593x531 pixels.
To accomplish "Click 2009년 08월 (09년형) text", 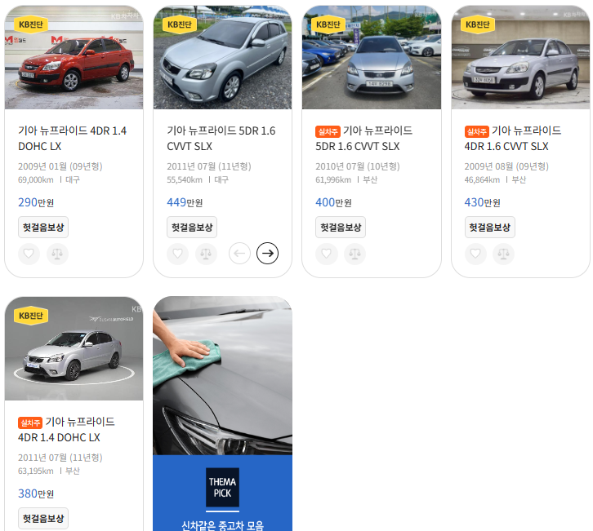I will point(506,166).
